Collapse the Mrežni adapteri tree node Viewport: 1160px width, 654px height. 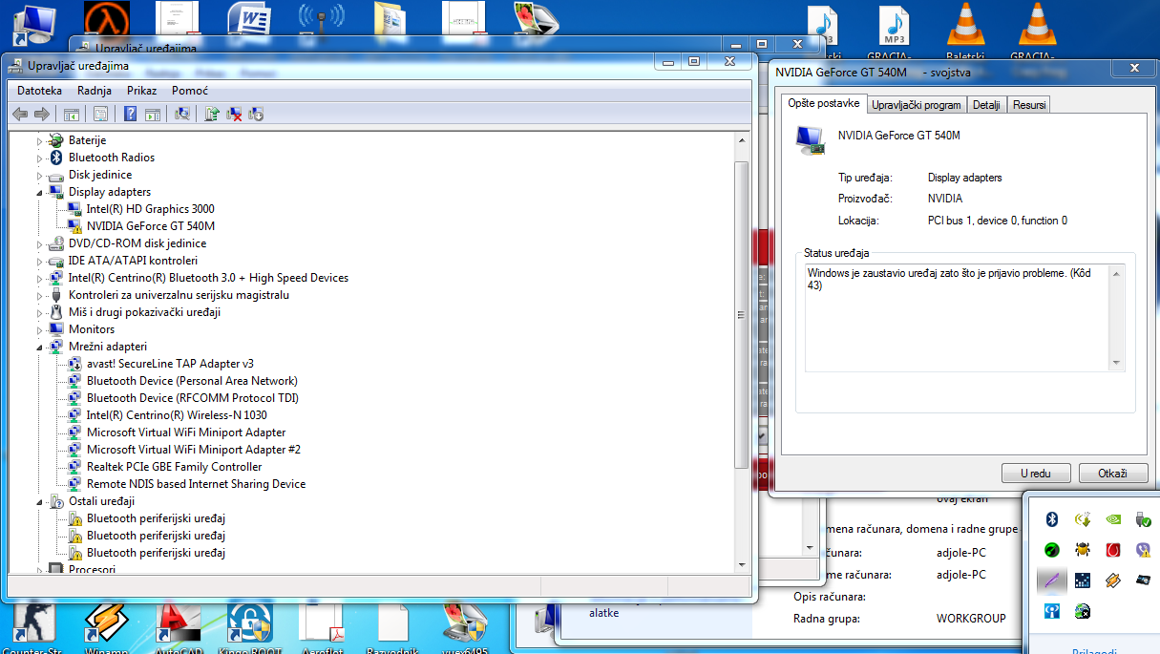pyautogui.click(x=40, y=347)
